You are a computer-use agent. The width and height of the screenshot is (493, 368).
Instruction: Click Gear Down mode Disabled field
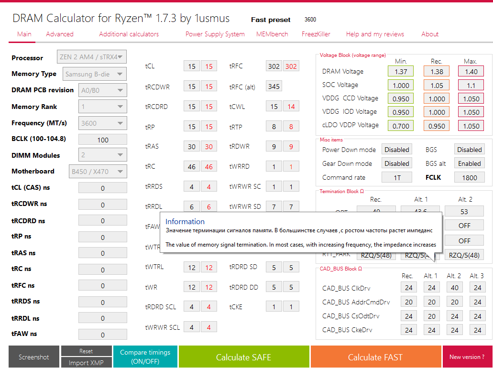point(397,163)
